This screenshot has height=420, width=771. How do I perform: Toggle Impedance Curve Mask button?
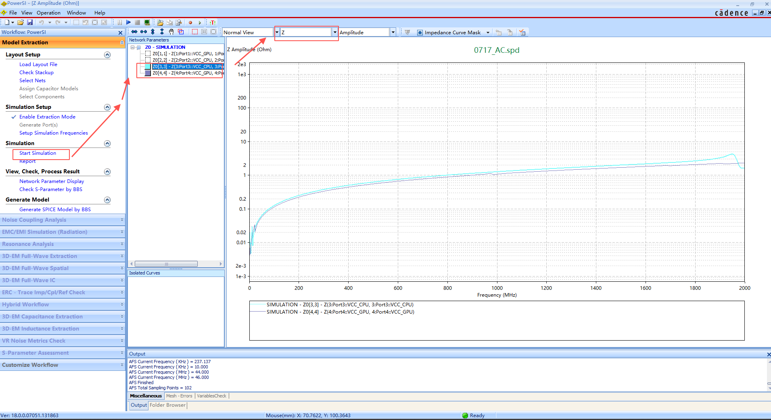pos(449,33)
